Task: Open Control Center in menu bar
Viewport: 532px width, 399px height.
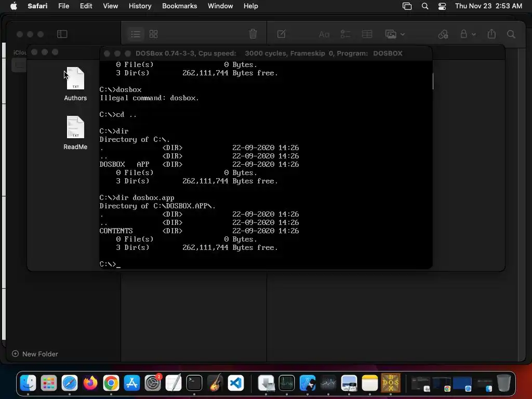Action: [x=442, y=6]
